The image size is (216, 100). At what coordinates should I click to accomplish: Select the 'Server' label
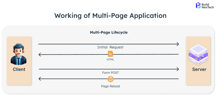199,69
